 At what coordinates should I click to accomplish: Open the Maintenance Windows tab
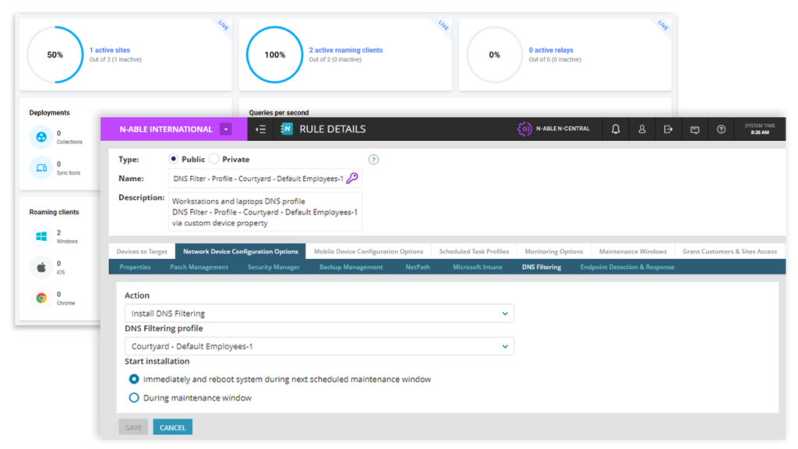tap(633, 252)
